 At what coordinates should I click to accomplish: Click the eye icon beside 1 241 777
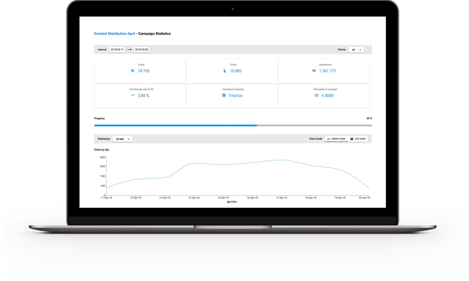click(x=314, y=71)
